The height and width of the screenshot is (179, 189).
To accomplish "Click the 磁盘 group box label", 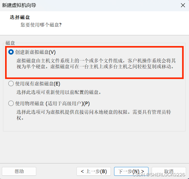I will [10, 43].
